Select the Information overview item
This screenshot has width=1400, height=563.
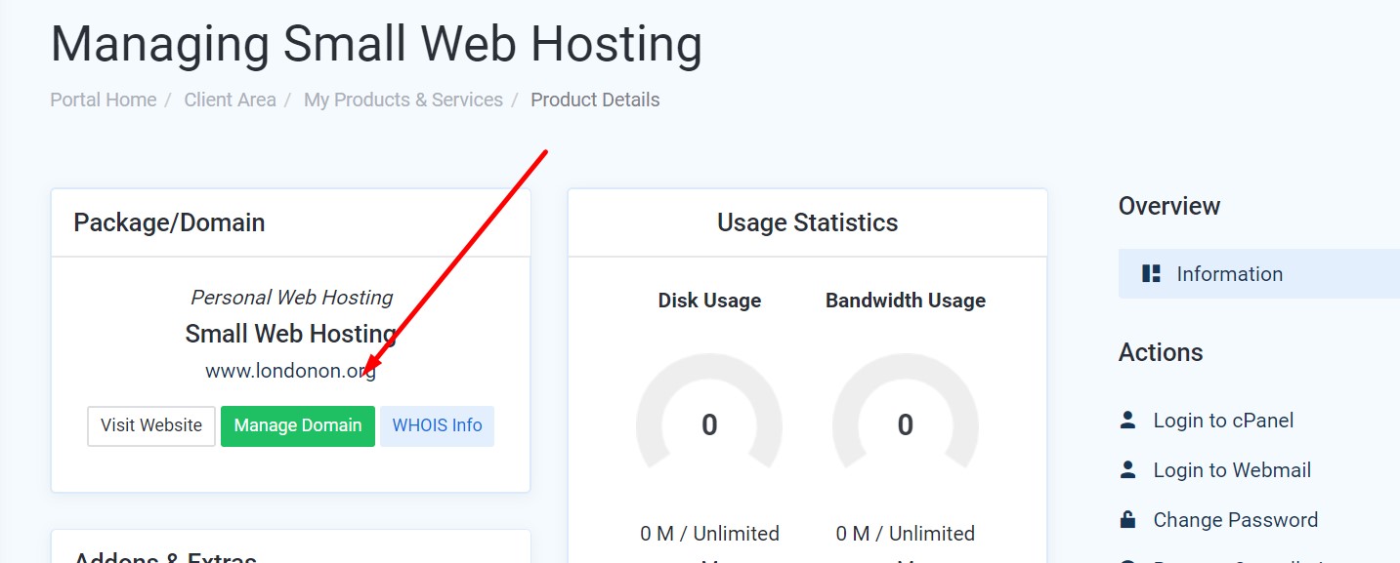(x=1259, y=274)
